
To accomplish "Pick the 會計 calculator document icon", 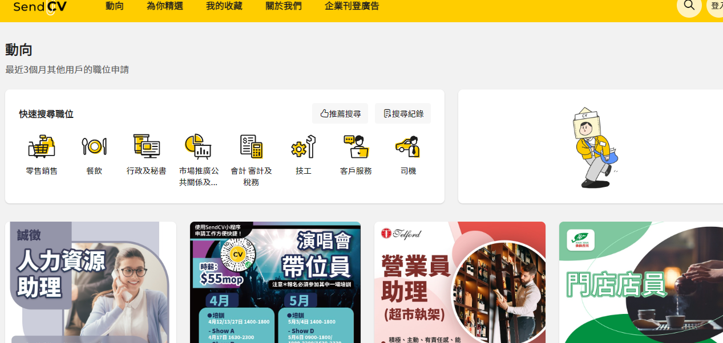I will 251,146.
